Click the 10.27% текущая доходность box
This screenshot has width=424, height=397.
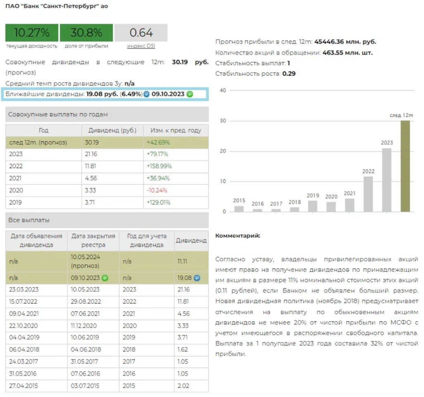(32, 33)
